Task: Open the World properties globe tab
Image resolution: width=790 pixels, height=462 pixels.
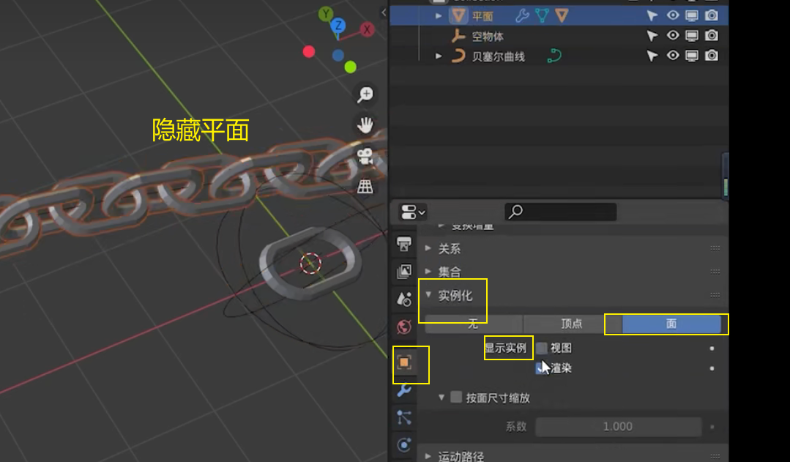Action: [404, 327]
